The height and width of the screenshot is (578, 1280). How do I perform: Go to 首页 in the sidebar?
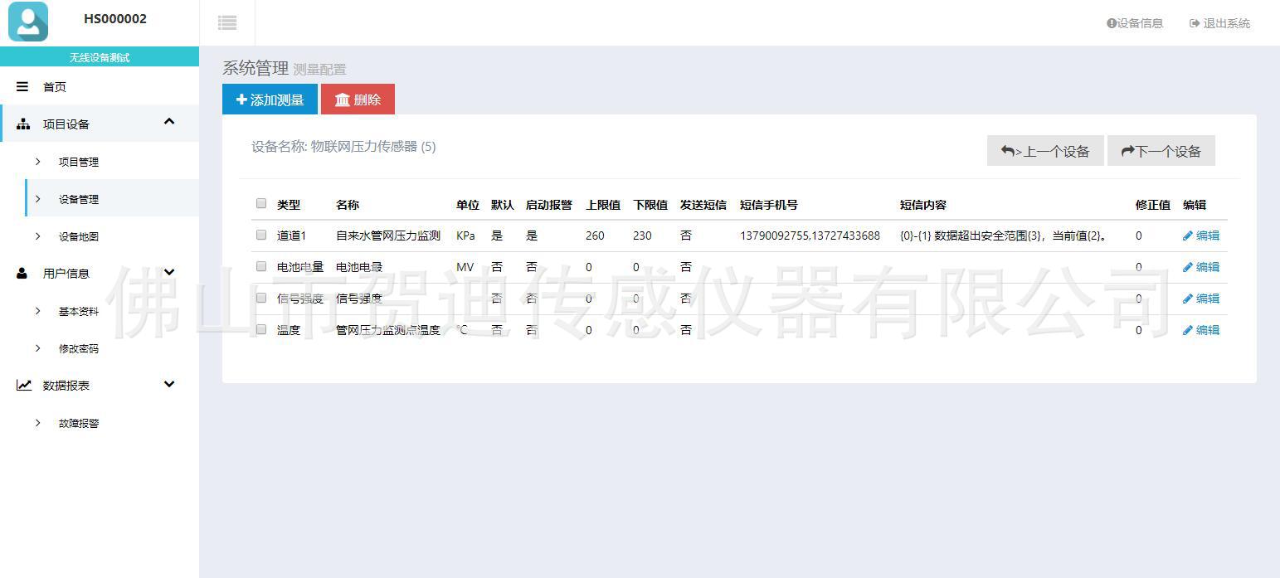pos(54,87)
